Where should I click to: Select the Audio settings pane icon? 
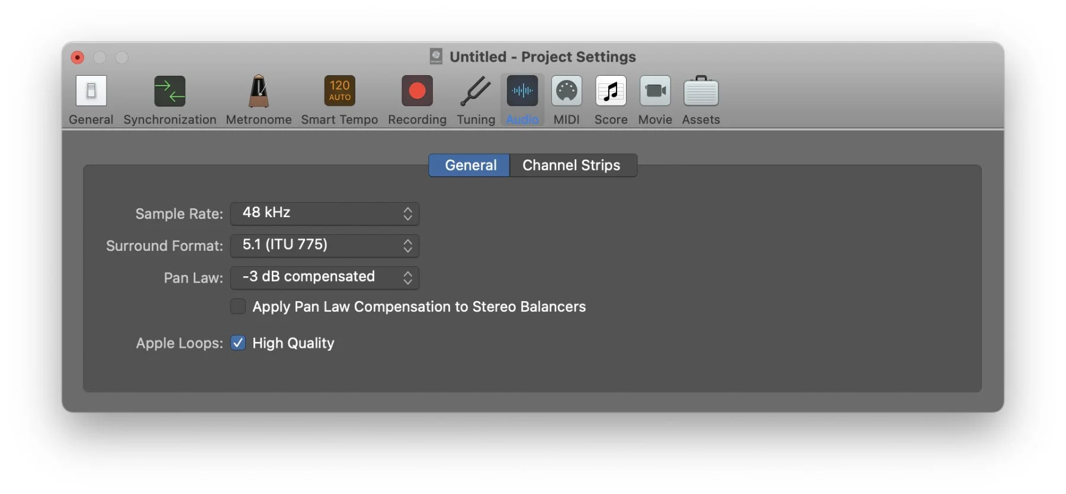(522, 99)
